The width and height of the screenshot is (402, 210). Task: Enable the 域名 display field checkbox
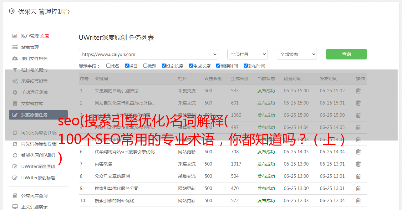tap(108, 66)
